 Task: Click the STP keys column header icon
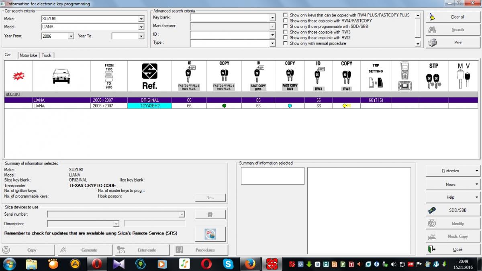click(x=434, y=76)
